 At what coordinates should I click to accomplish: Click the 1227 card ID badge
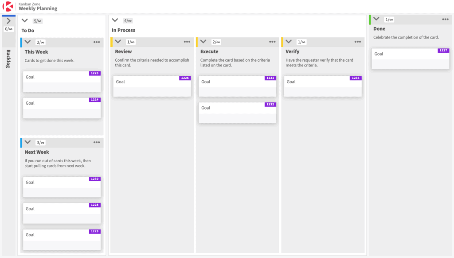click(443, 51)
